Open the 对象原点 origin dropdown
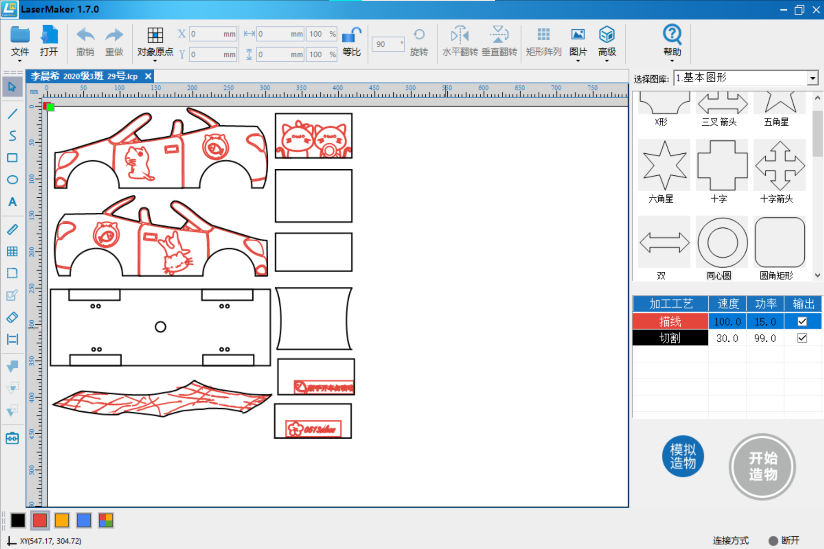 (155, 43)
